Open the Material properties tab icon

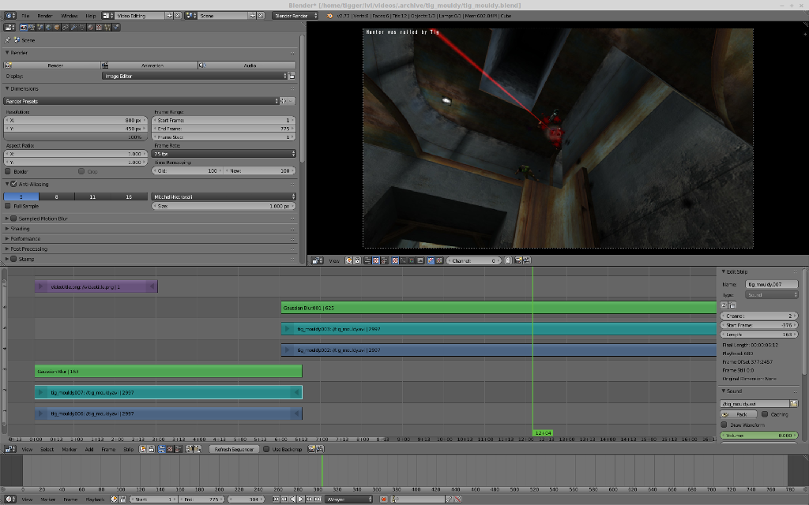point(90,28)
